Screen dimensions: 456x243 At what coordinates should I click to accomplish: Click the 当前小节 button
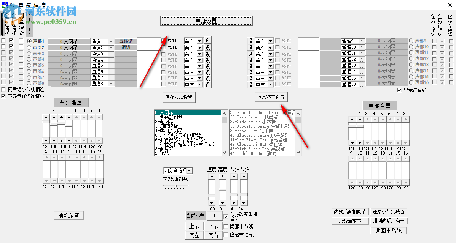point(196,216)
